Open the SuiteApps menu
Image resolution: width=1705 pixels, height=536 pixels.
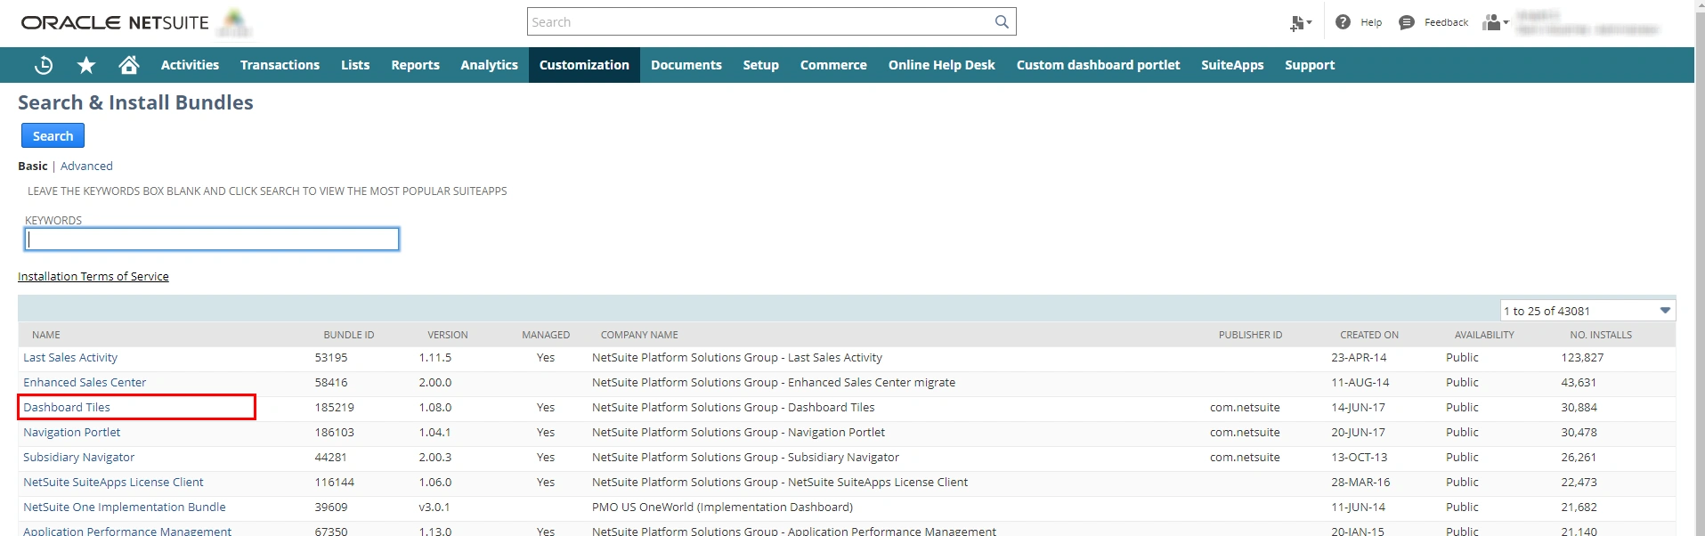coord(1232,65)
